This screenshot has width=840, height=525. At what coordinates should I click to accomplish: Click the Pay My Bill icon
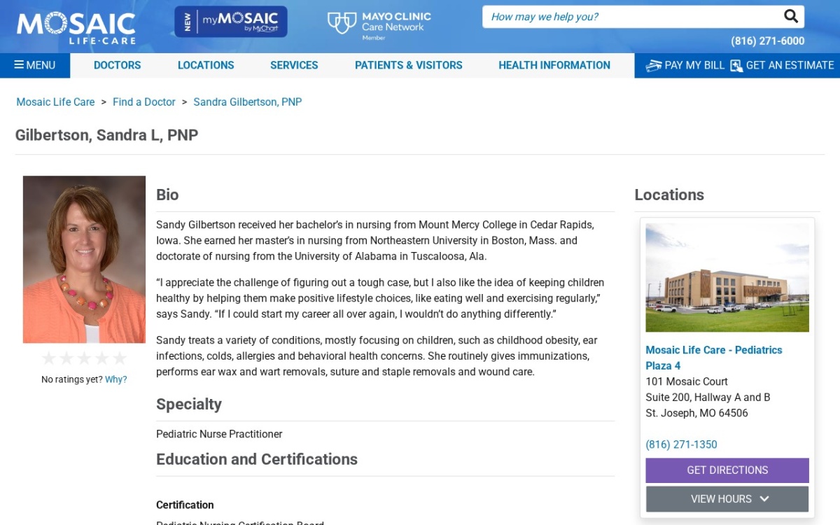tap(653, 66)
